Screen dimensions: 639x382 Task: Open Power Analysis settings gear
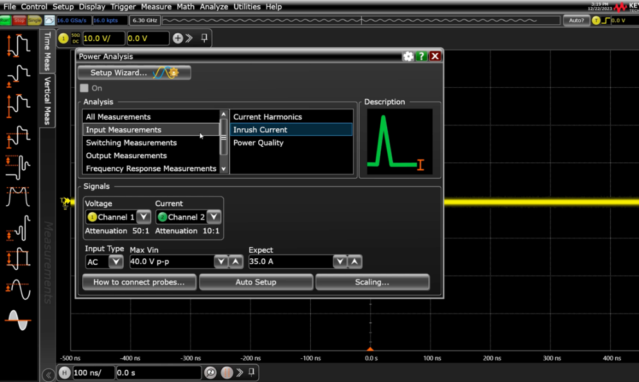[x=408, y=56]
